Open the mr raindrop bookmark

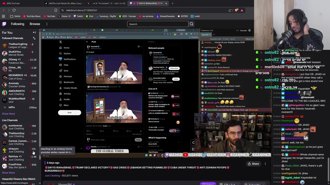coord(146,16)
